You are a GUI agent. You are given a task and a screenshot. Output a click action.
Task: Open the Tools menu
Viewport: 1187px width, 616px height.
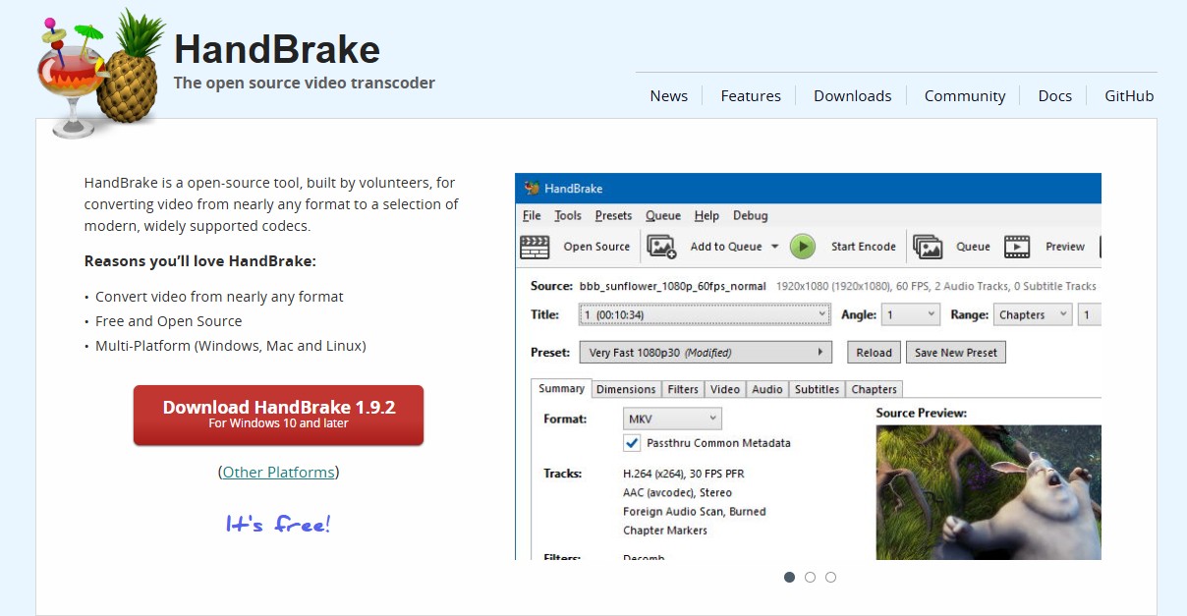point(568,216)
